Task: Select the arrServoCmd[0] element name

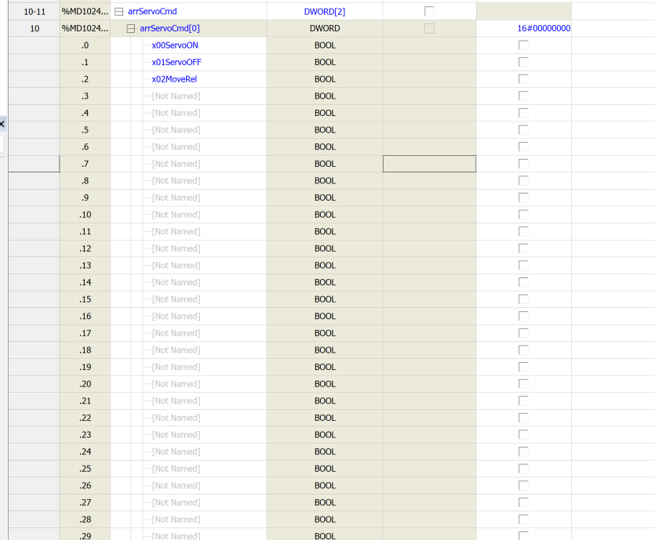Action: (169, 28)
